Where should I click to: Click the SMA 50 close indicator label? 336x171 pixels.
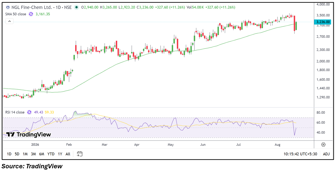tap(16, 14)
